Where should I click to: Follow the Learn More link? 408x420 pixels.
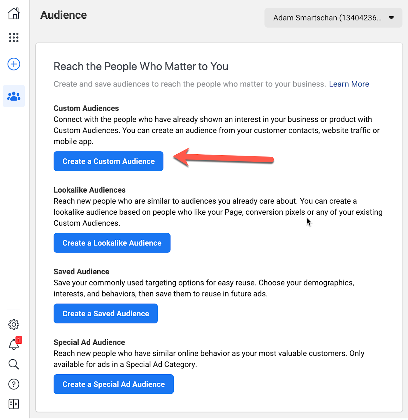tap(349, 84)
